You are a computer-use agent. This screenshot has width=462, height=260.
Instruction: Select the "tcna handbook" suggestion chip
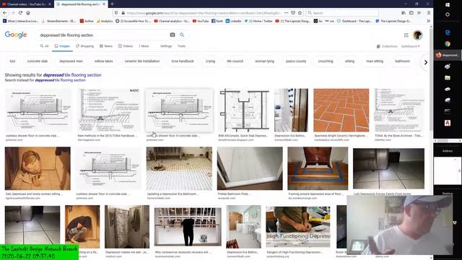pyautogui.click(x=183, y=61)
